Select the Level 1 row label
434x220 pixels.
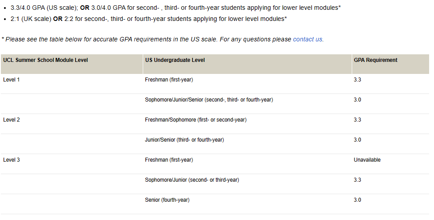(x=12, y=80)
